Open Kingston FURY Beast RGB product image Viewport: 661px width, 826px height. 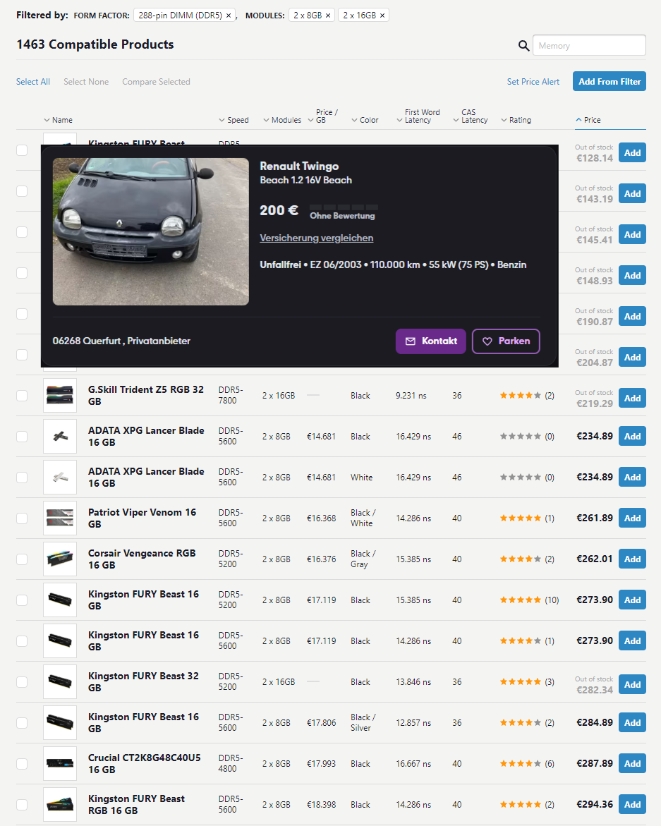tap(60, 804)
